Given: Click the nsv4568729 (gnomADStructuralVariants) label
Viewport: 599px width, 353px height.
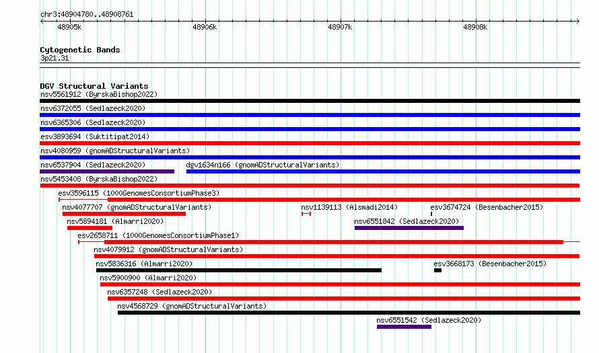Looking at the screenshot, I should pos(192,306).
